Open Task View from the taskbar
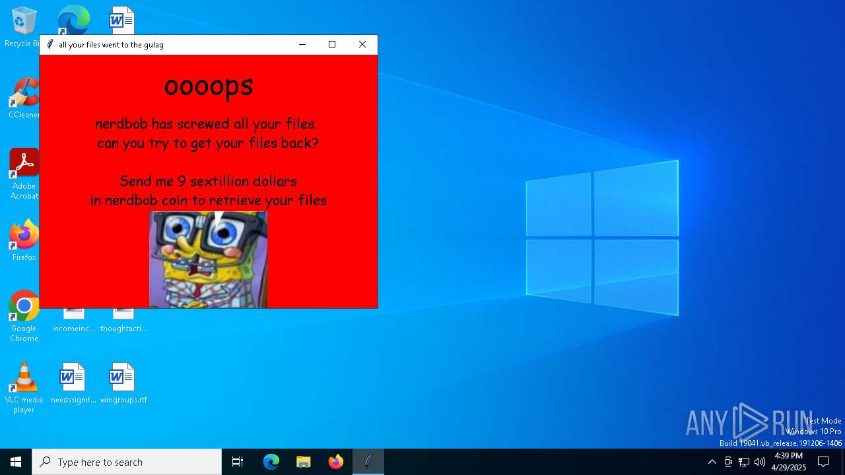845x475 pixels. coord(238,462)
